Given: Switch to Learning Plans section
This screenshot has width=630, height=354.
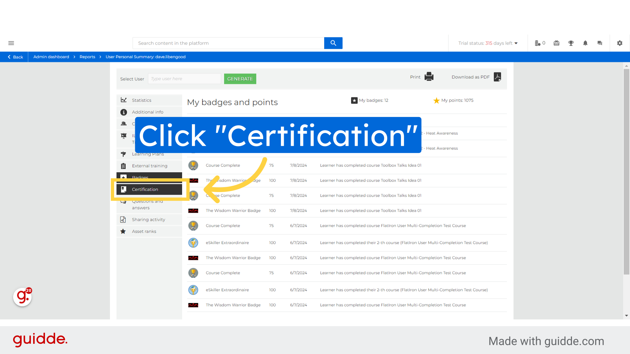Looking at the screenshot, I should (x=148, y=154).
